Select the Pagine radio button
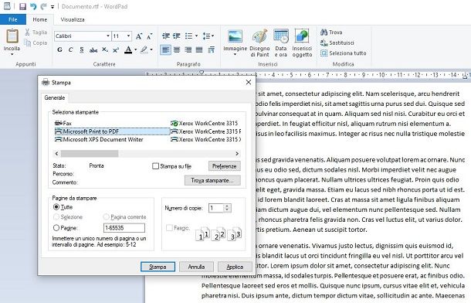 point(56,228)
